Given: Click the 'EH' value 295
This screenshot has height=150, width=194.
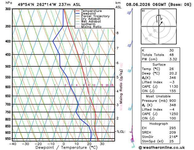Looking at the screenshot, I should pyautogui.click(x=173, y=128).
